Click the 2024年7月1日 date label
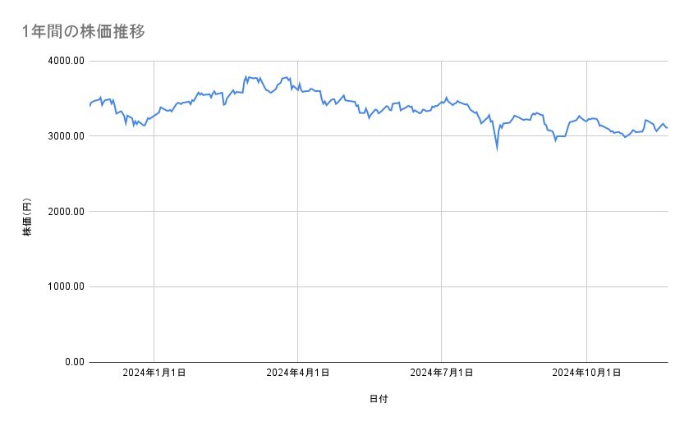 [x=442, y=373]
